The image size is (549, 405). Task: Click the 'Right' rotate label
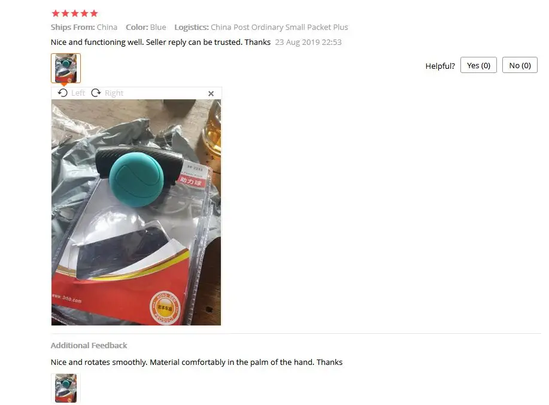coord(114,93)
